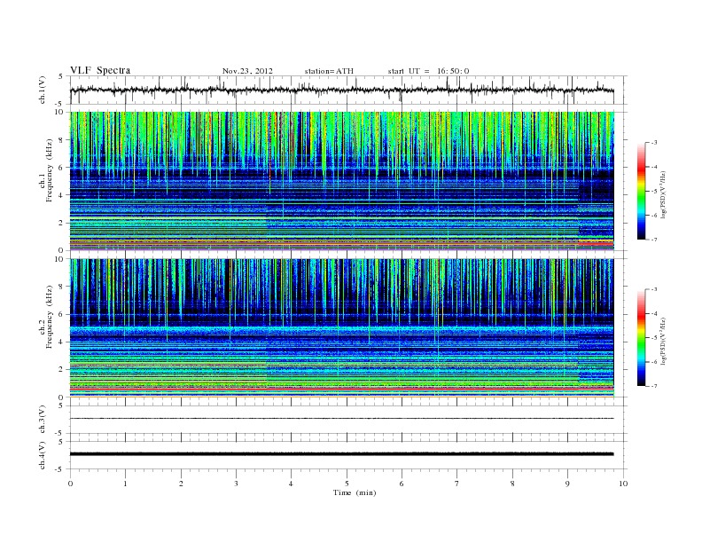Click the ch.3 voltage trace panel

[x=348, y=420]
